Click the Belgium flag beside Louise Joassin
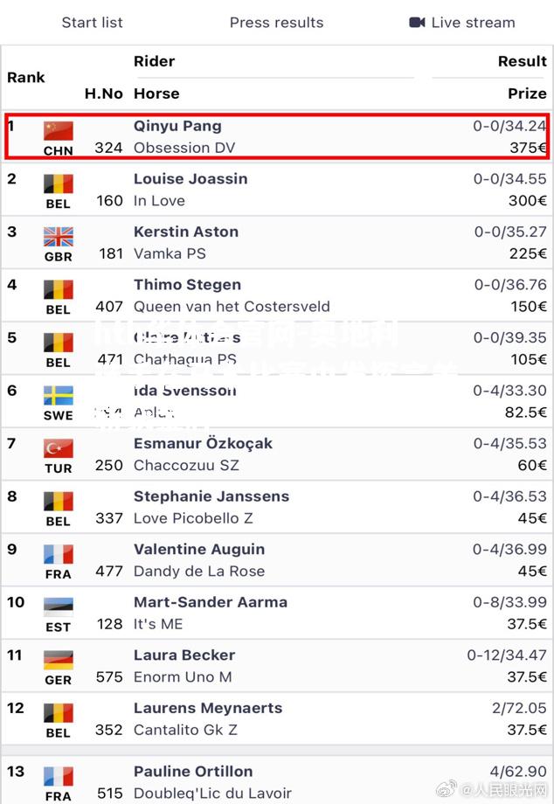The height and width of the screenshot is (804, 554). [59, 184]
